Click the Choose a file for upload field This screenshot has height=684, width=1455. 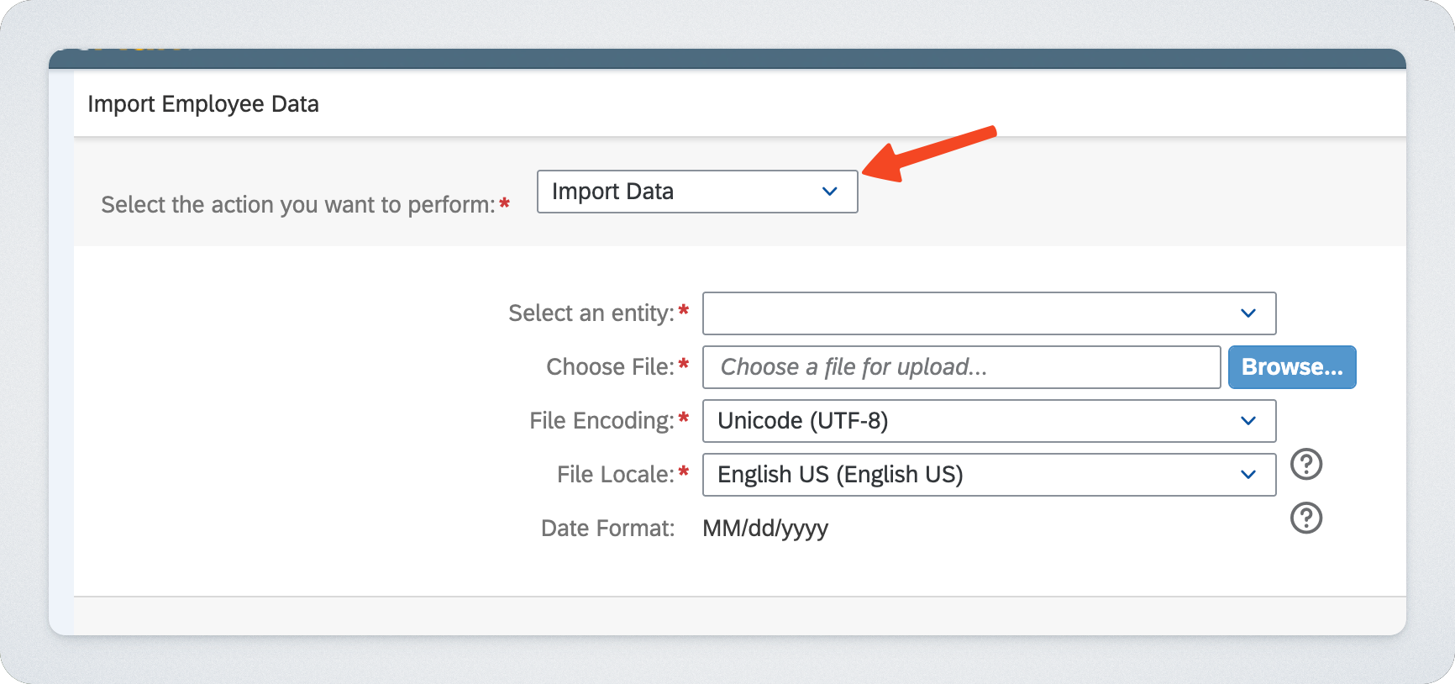pos(961,367)
